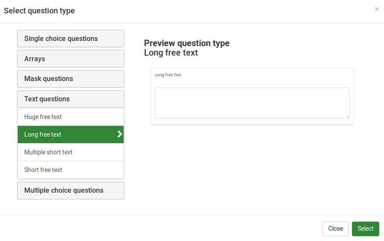The height and width of the screenshot is (241, 384).
Task: Click the Preview question type heading
Action: pos(186,43)
